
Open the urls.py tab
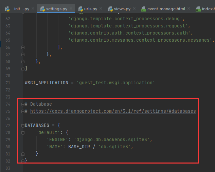point(91,9)
